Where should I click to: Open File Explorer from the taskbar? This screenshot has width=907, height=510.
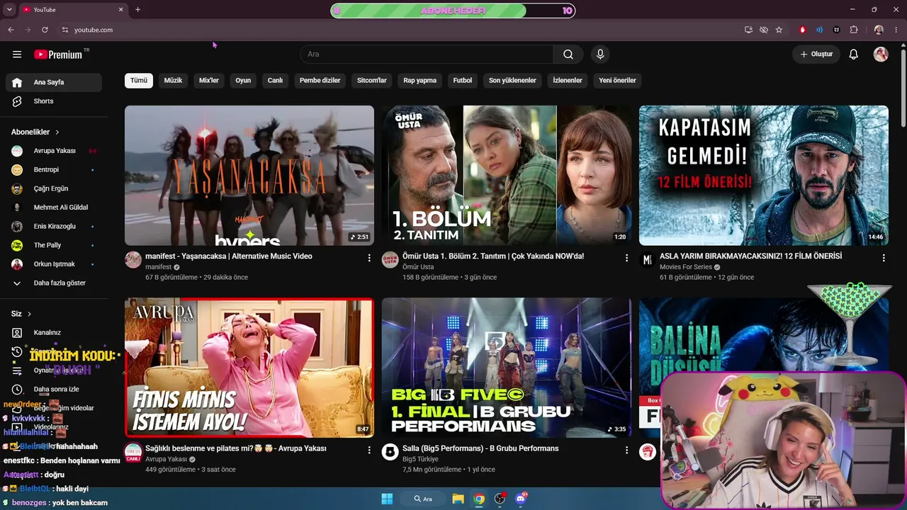tap(458, 499)
